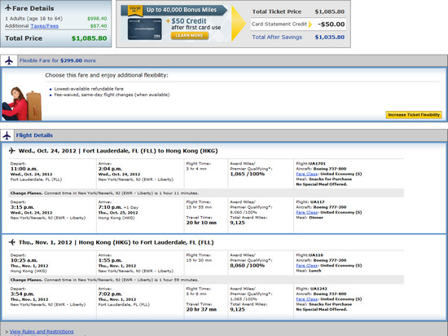448x336 pixels.
Task: Click the Up to 40,000 Bonus Miles banner
Action: (174, 10)
